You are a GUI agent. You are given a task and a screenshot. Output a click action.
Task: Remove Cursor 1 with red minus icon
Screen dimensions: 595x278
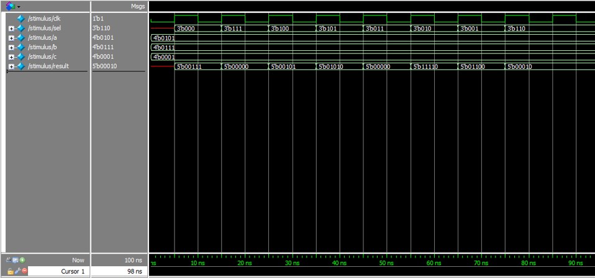click(x=25, y=271)
